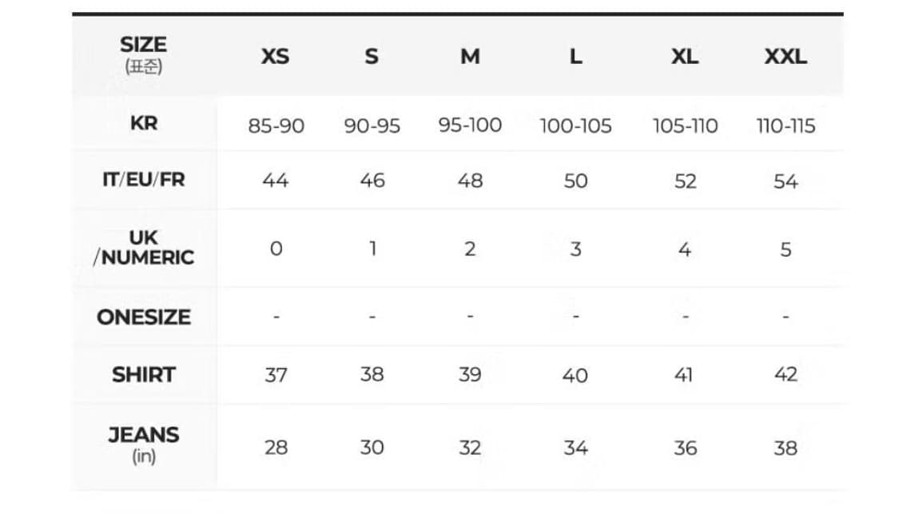Click the KR value 85-90
The width and height of the screenshot is (899, 514).
(276, 126)
